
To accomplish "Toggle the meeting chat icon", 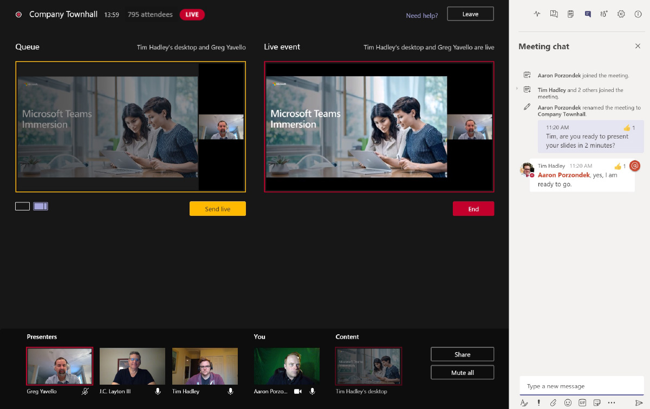I will (587, 14).
